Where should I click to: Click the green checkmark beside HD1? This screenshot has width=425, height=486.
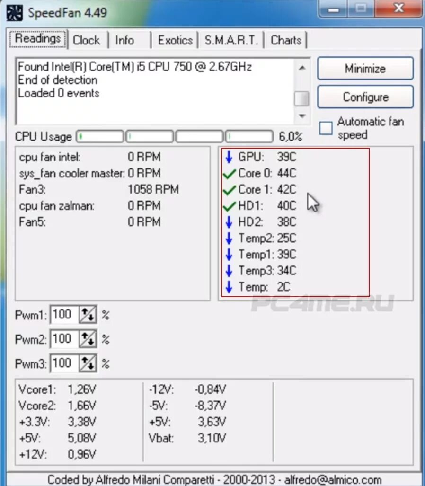click(230, 206)
